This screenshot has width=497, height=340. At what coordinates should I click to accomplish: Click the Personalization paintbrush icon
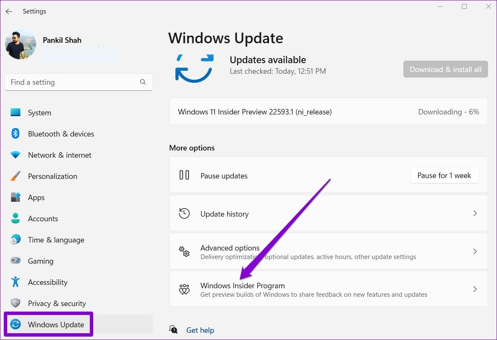click(15, 176)
